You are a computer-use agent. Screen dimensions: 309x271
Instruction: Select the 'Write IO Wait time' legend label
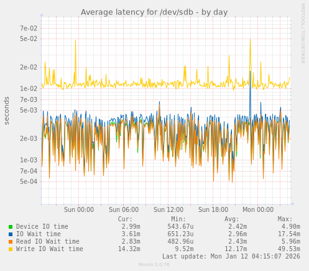[x=50, y=249]
